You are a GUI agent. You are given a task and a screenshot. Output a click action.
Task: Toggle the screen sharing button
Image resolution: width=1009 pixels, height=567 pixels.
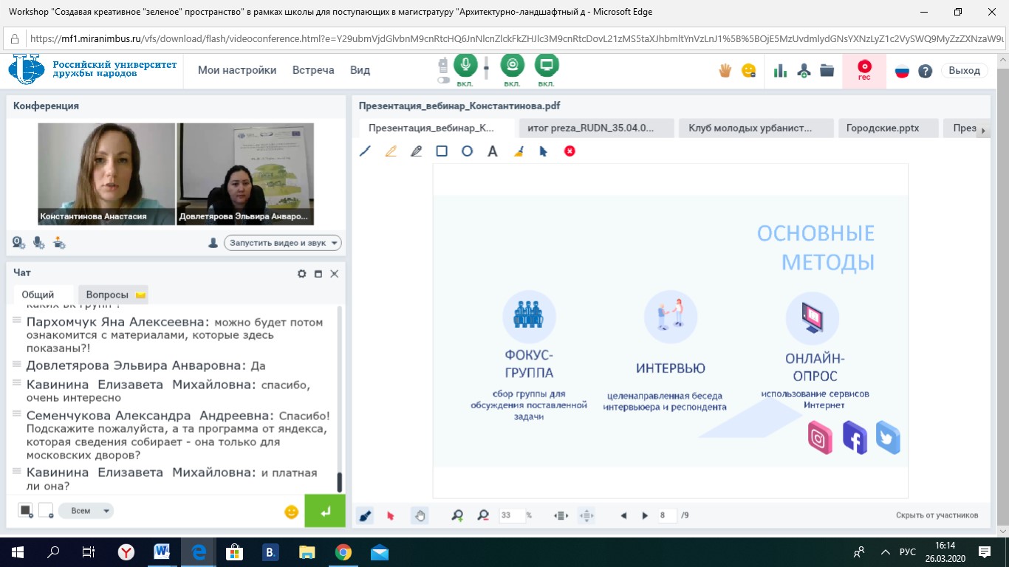point(547,66)
